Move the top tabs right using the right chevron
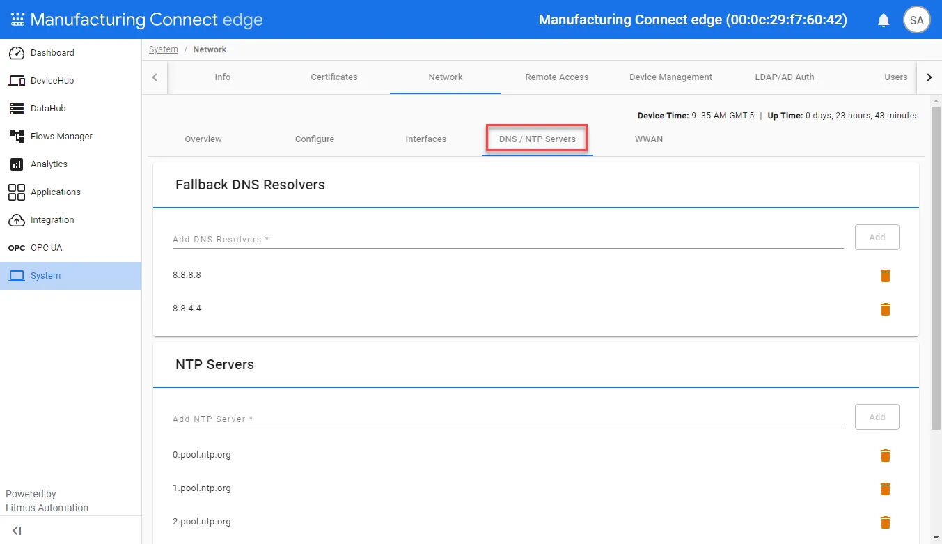The image size is (942, 544). [x=929, y=77]
